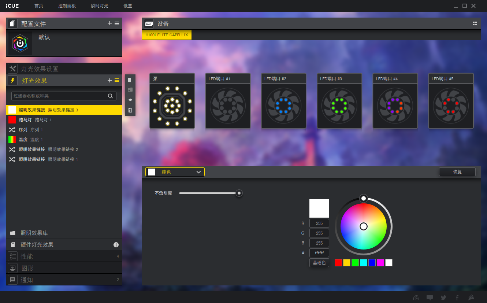Screen dimensions: 487x303
Task: Expand the 灯光效果设置 panel
Action: [64, 69]
